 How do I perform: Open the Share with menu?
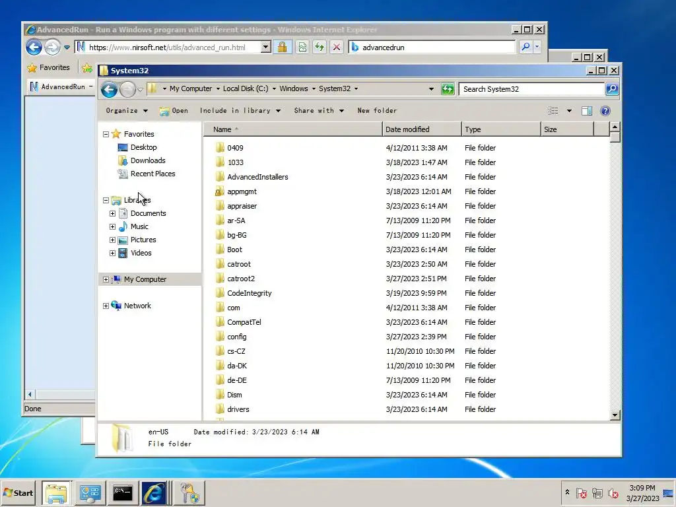pos(319,111)
